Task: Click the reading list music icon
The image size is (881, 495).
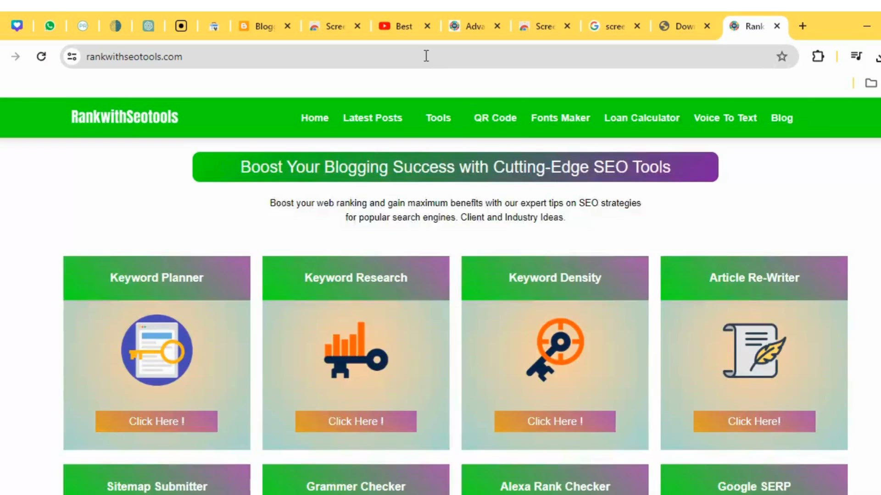Action: [856, 56]
